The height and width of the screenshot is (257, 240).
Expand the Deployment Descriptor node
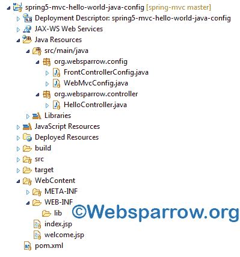18,19
